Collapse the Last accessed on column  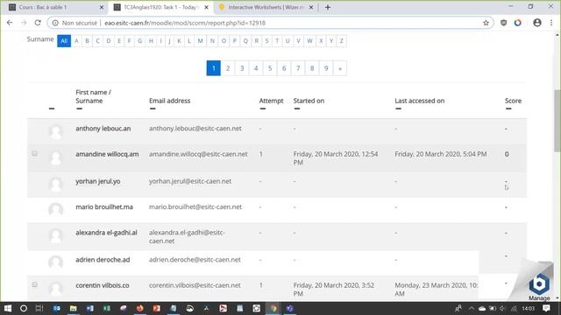tap(399, 108)
